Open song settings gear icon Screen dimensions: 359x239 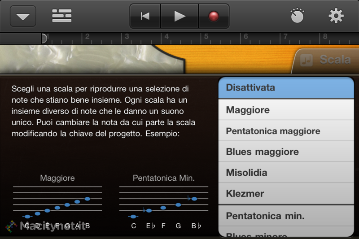coord(336,16)
